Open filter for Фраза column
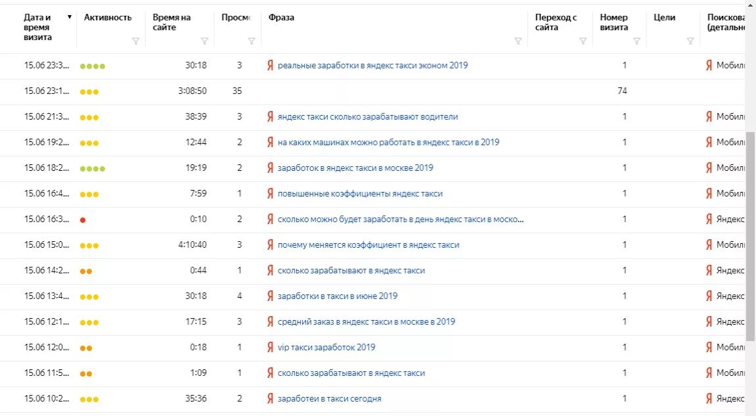 [x=518, y=41]
